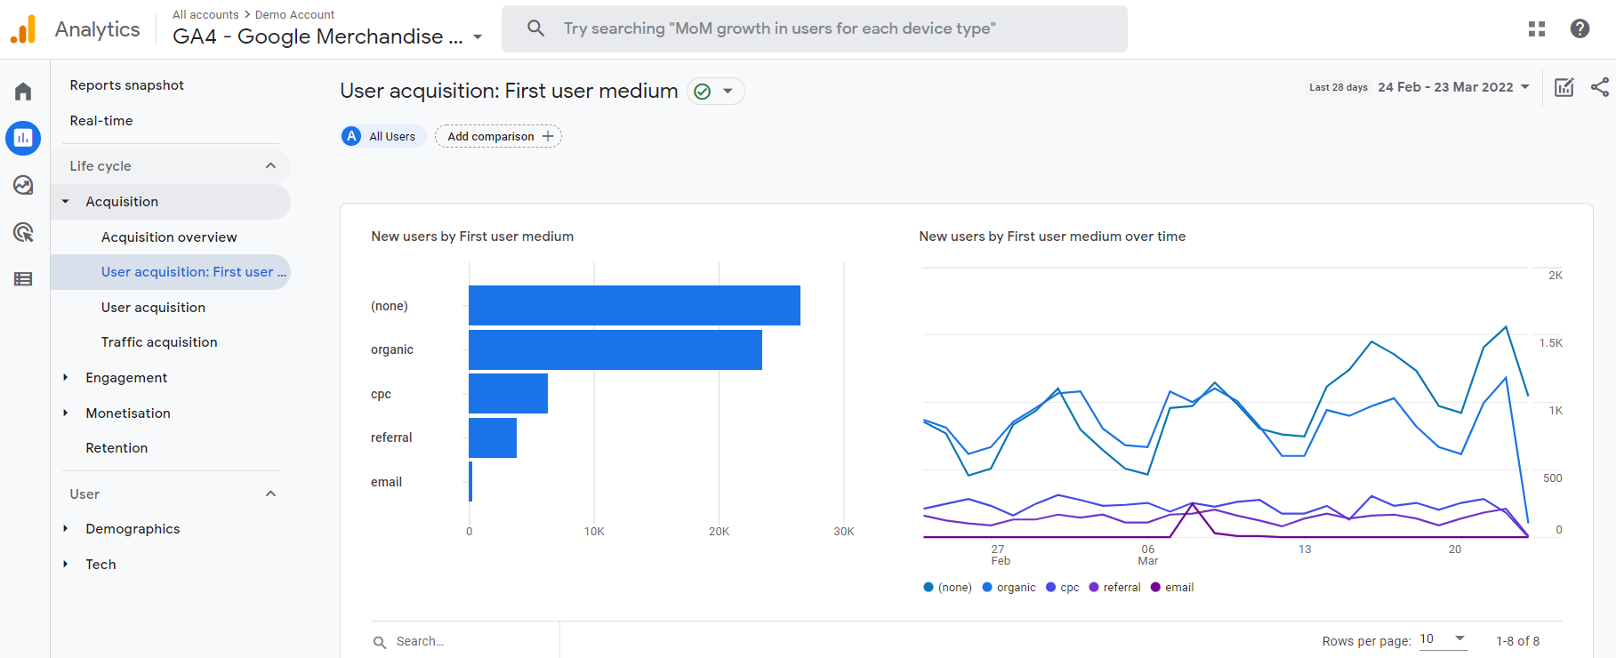Collapse the Acquisition tree item

pos(65,202)
